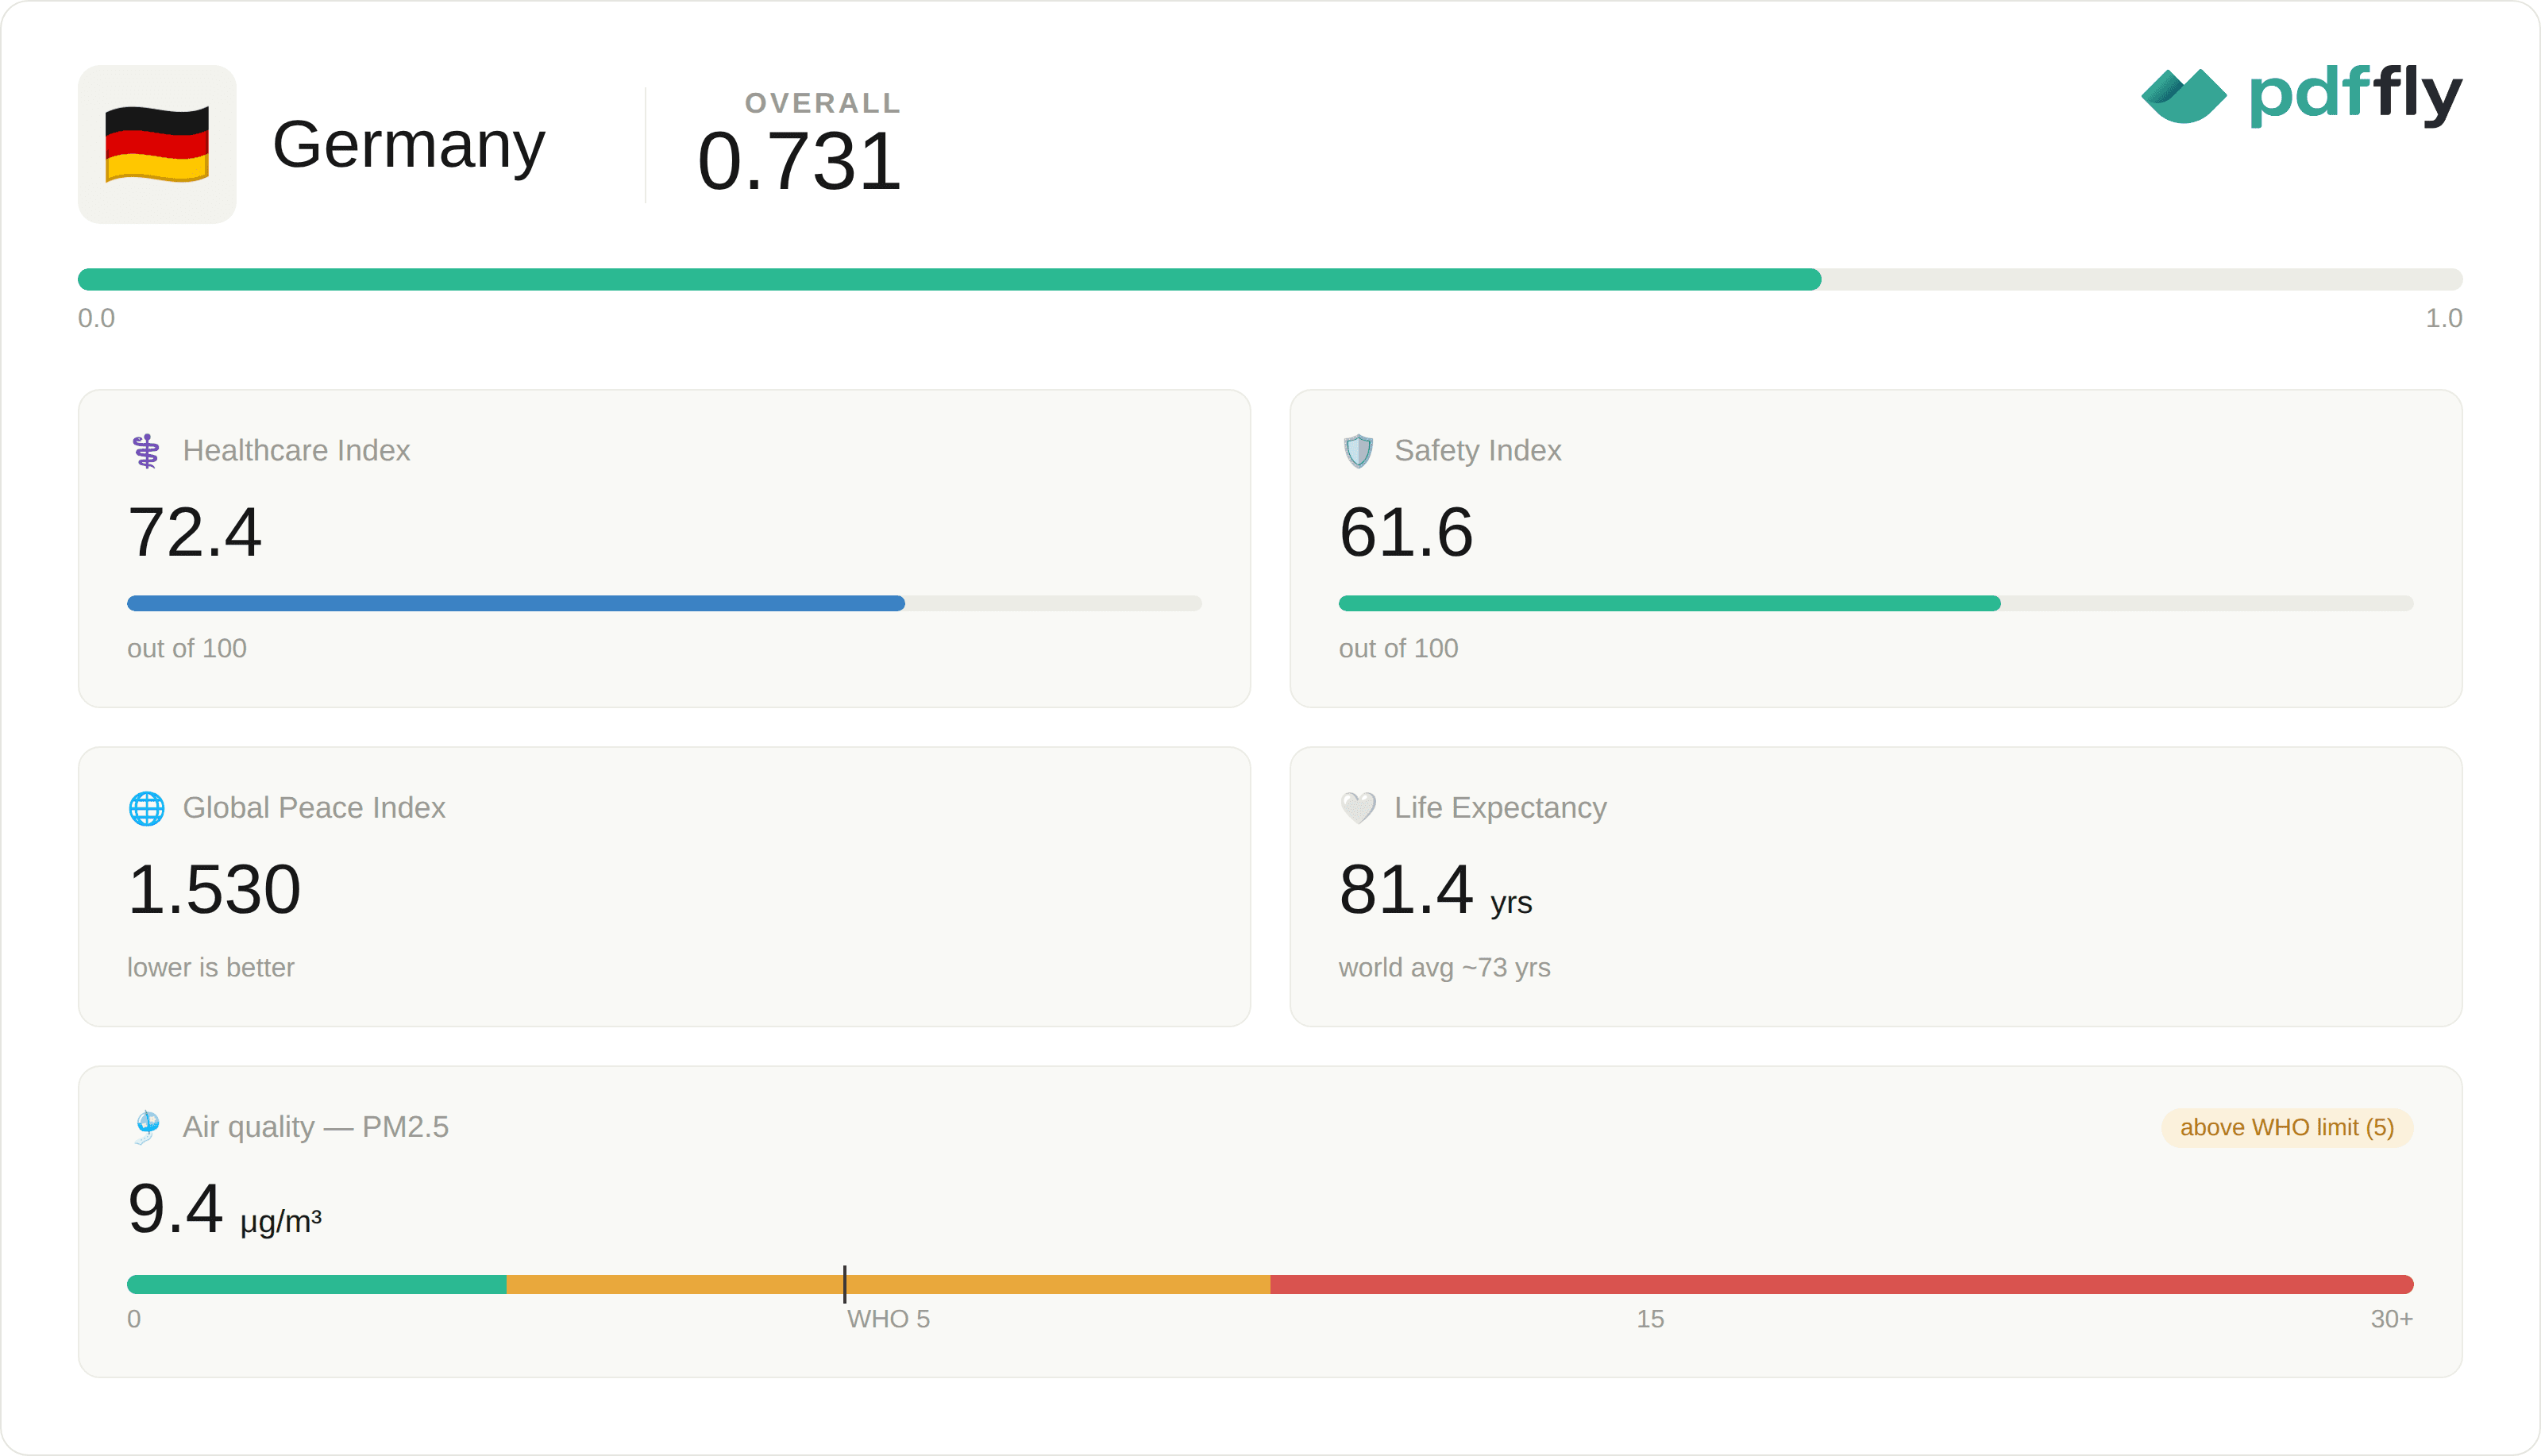Click the red segment of PM2.5 scale
Screen dimensions: 2541x1456
(x=1842, y=1285)
